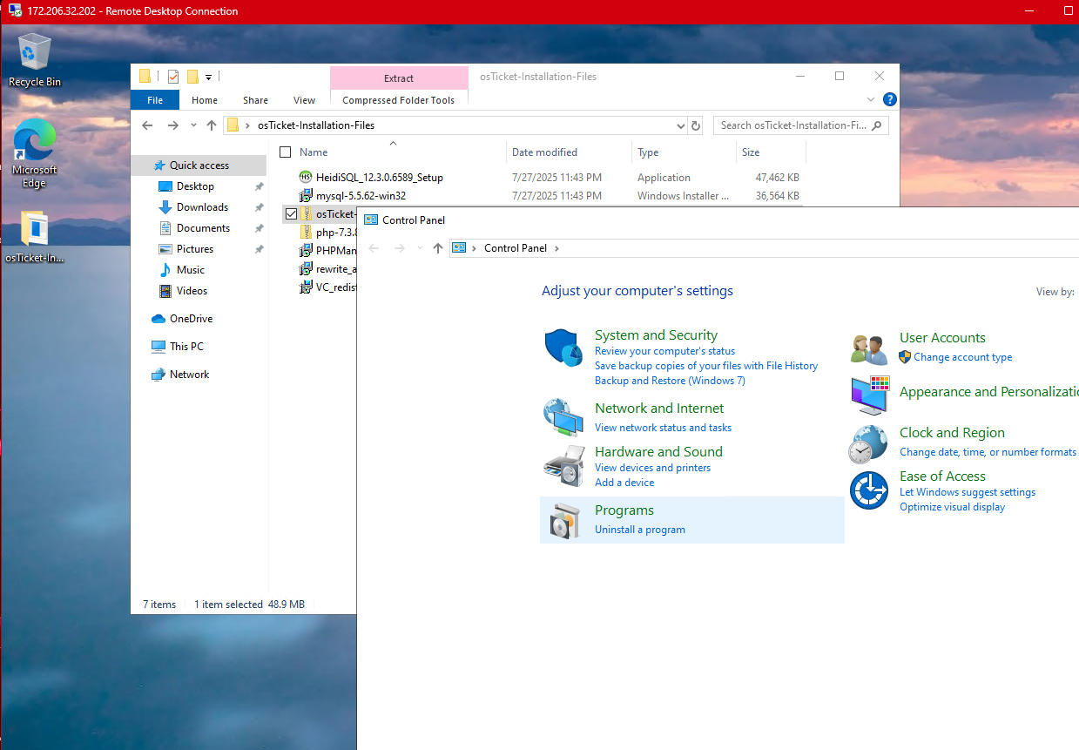Go up one folder level in Explorer
Screen dimensions: 1079x750
coord(212,125)
